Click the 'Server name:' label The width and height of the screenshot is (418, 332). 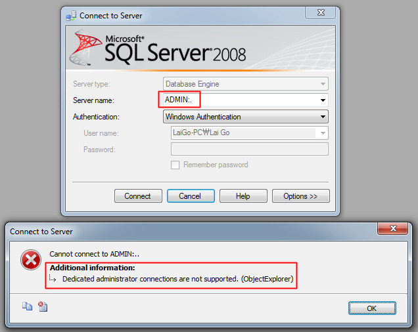pos(93,100)
